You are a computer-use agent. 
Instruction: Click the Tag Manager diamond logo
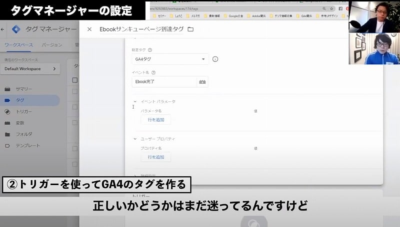tap(16, 29)
